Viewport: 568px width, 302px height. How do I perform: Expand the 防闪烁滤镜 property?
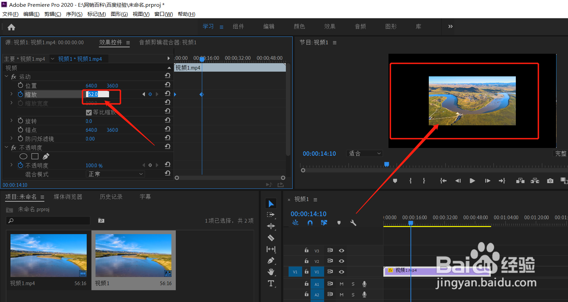(12, 138)
